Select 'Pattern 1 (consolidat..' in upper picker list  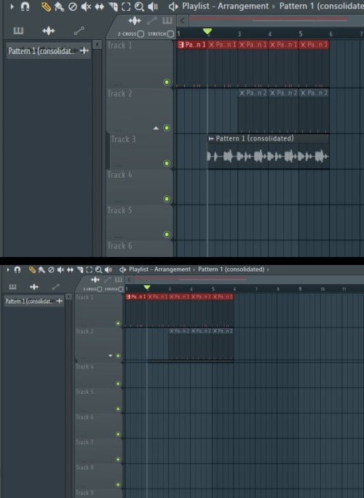click(x=49, y=51)
